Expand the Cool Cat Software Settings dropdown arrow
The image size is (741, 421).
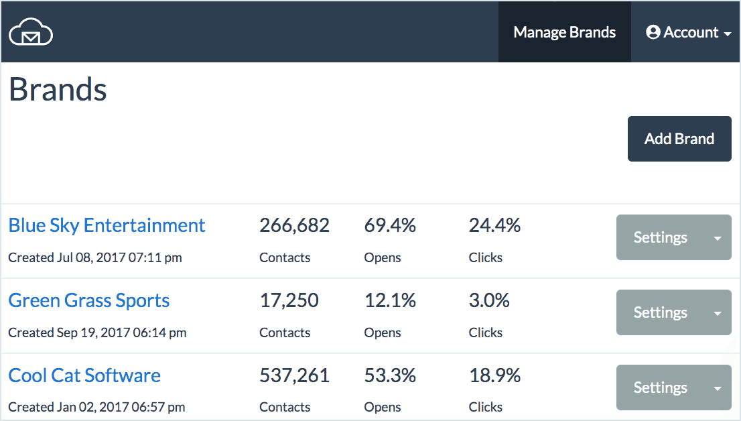pyautogui.click(x=718, y=388)
